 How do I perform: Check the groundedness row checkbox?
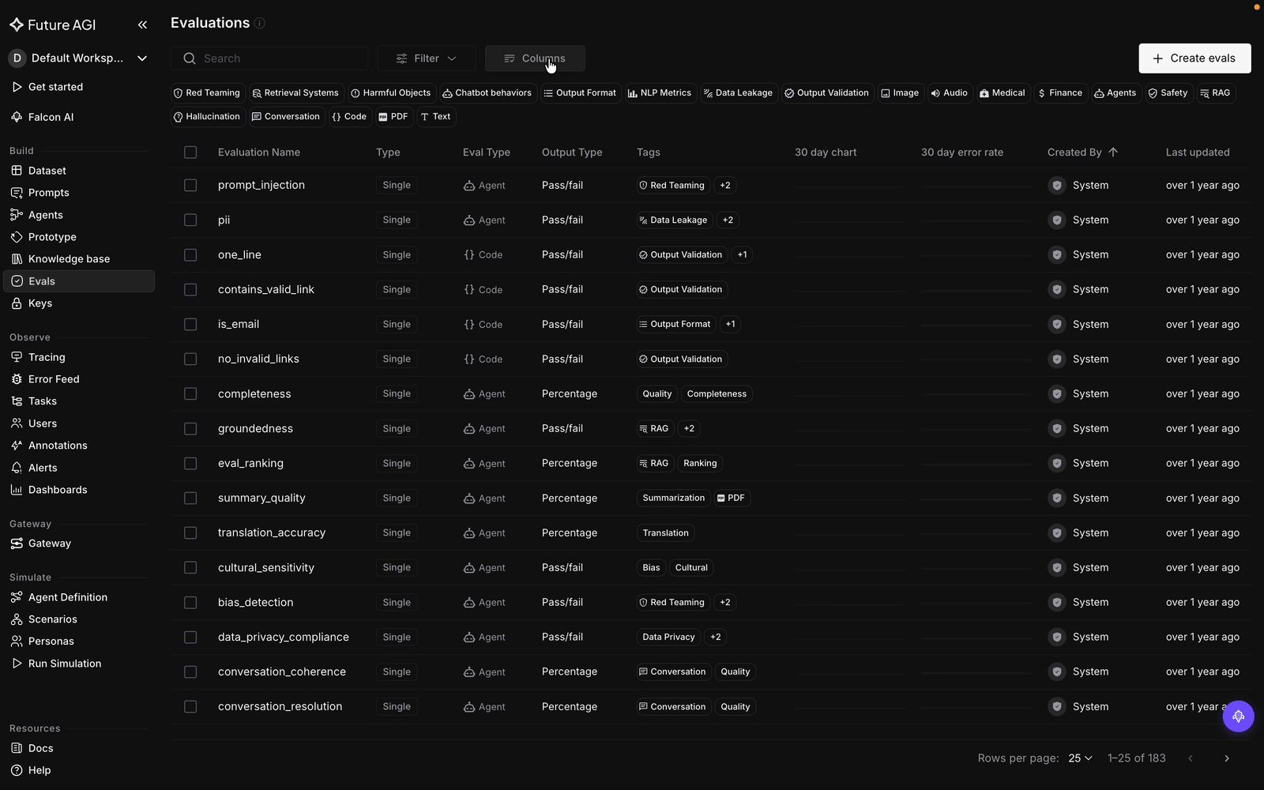[x=190, y=429]
